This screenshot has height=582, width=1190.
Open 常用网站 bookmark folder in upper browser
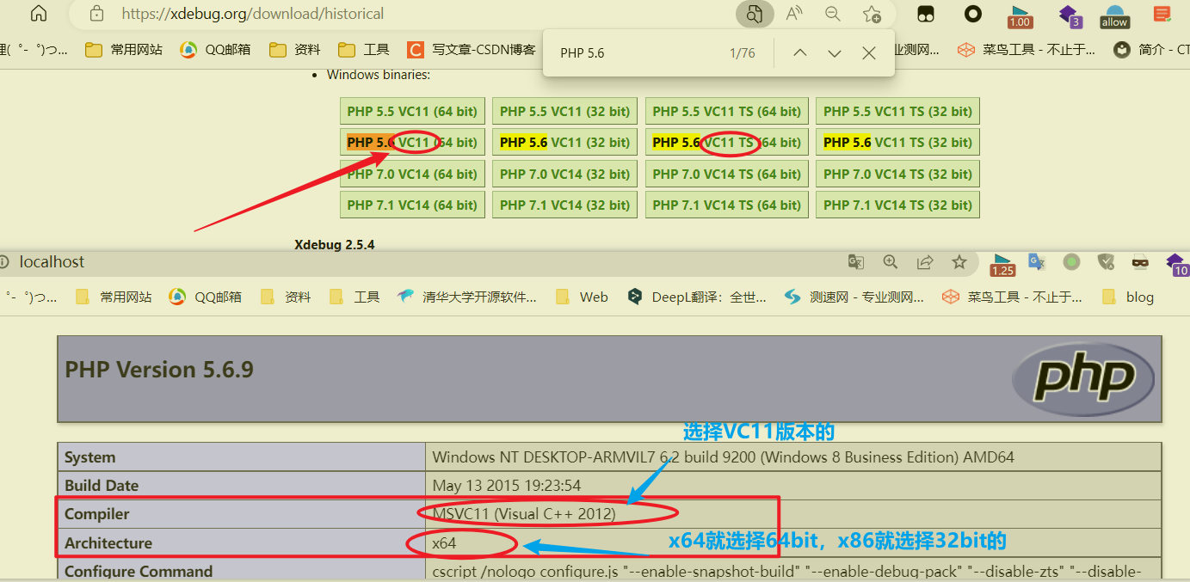[x=124, y=50]
